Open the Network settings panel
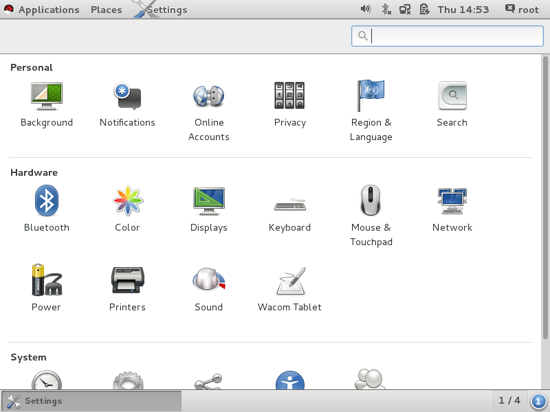The width and height of the screenshot is (550, 412). 452,209
